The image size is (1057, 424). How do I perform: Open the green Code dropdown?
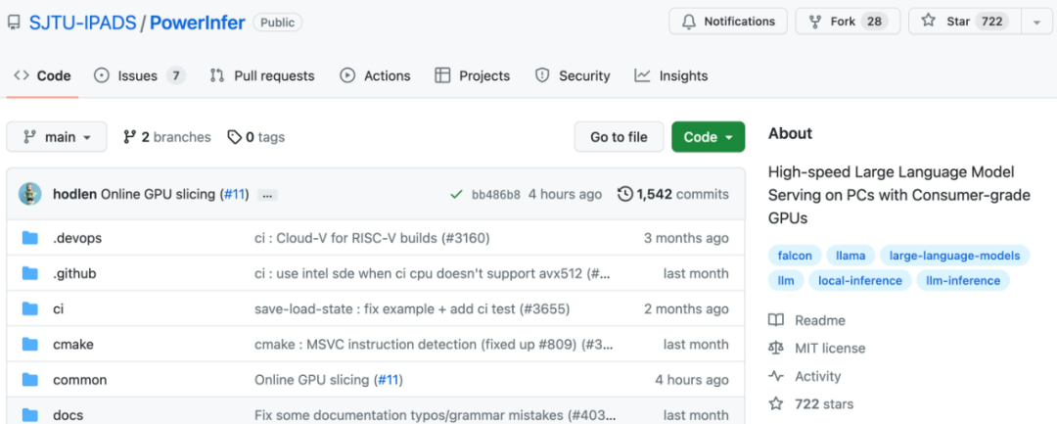[x=708, y=137]
